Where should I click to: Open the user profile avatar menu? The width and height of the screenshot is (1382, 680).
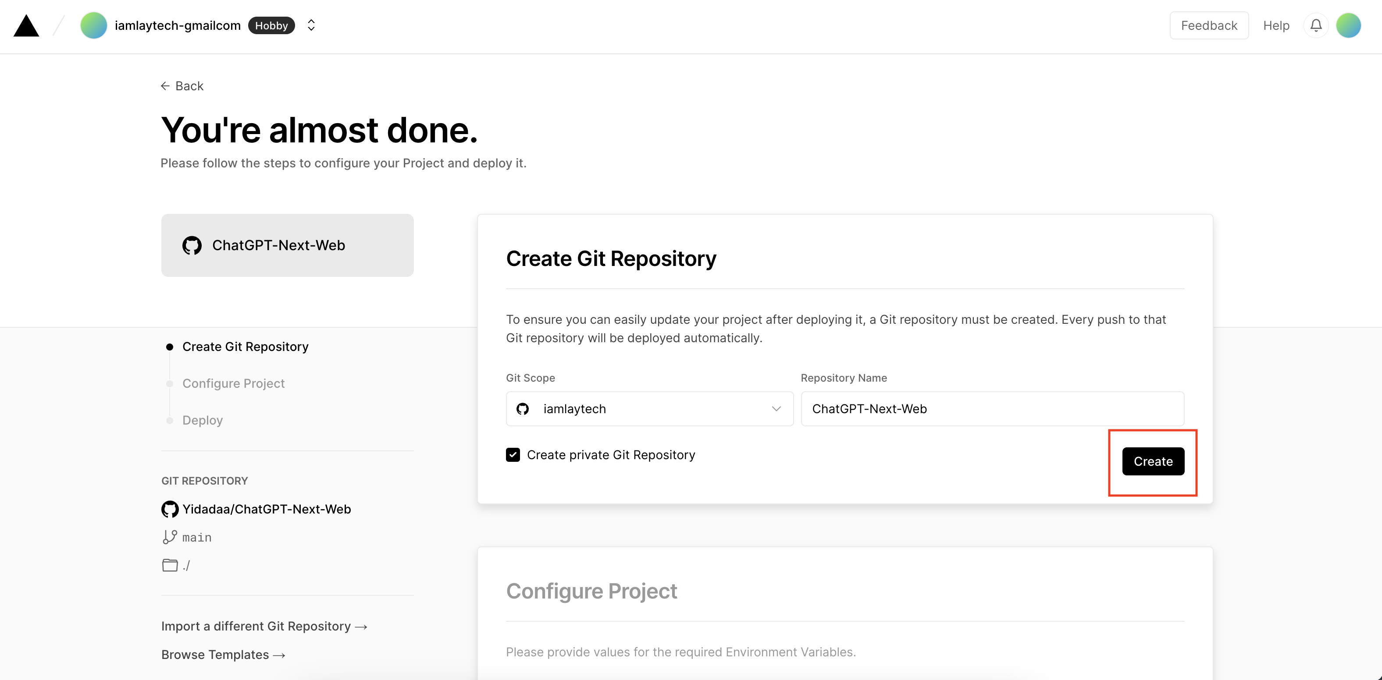[1348, 25]
